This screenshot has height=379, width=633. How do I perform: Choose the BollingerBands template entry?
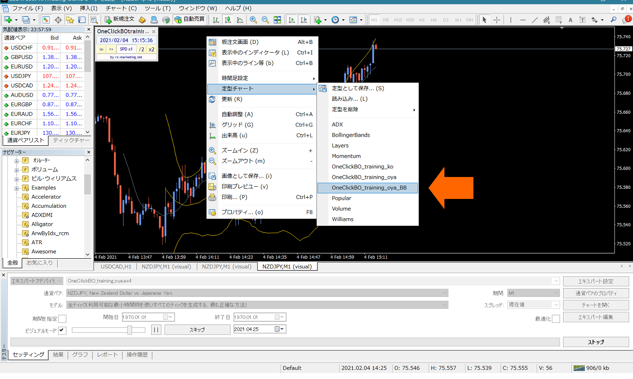pos(351,135)
